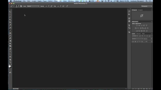Screen dimensions: 161x90
Task: Add a Vibrance adjustment
Action: click(146, 25)
